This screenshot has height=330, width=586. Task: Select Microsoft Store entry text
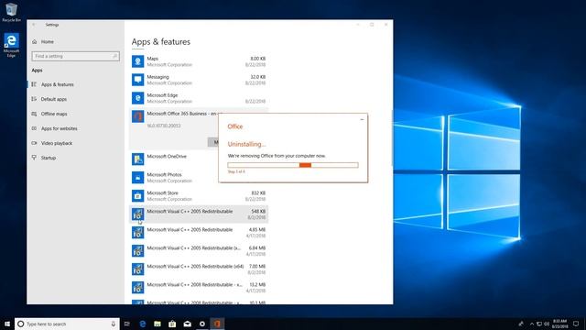(x=162, y=192)
